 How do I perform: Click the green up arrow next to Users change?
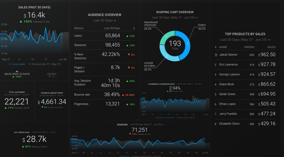(127, 36)
